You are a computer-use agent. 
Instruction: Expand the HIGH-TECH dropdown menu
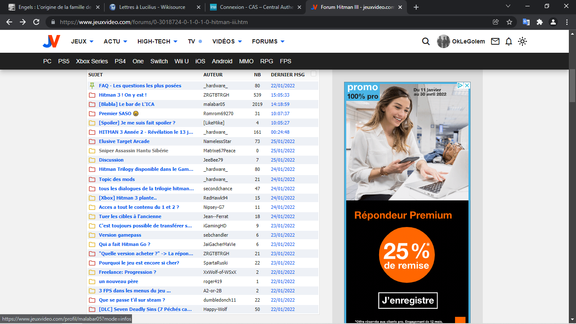[x=157, y=41]
